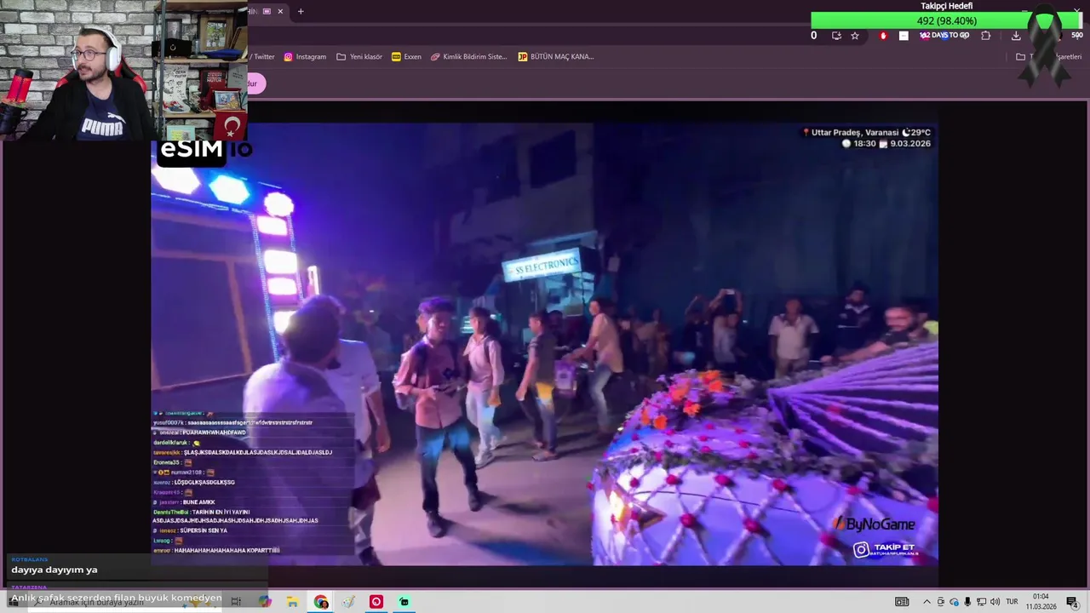Click the white square extension icon

click(904, 36)
